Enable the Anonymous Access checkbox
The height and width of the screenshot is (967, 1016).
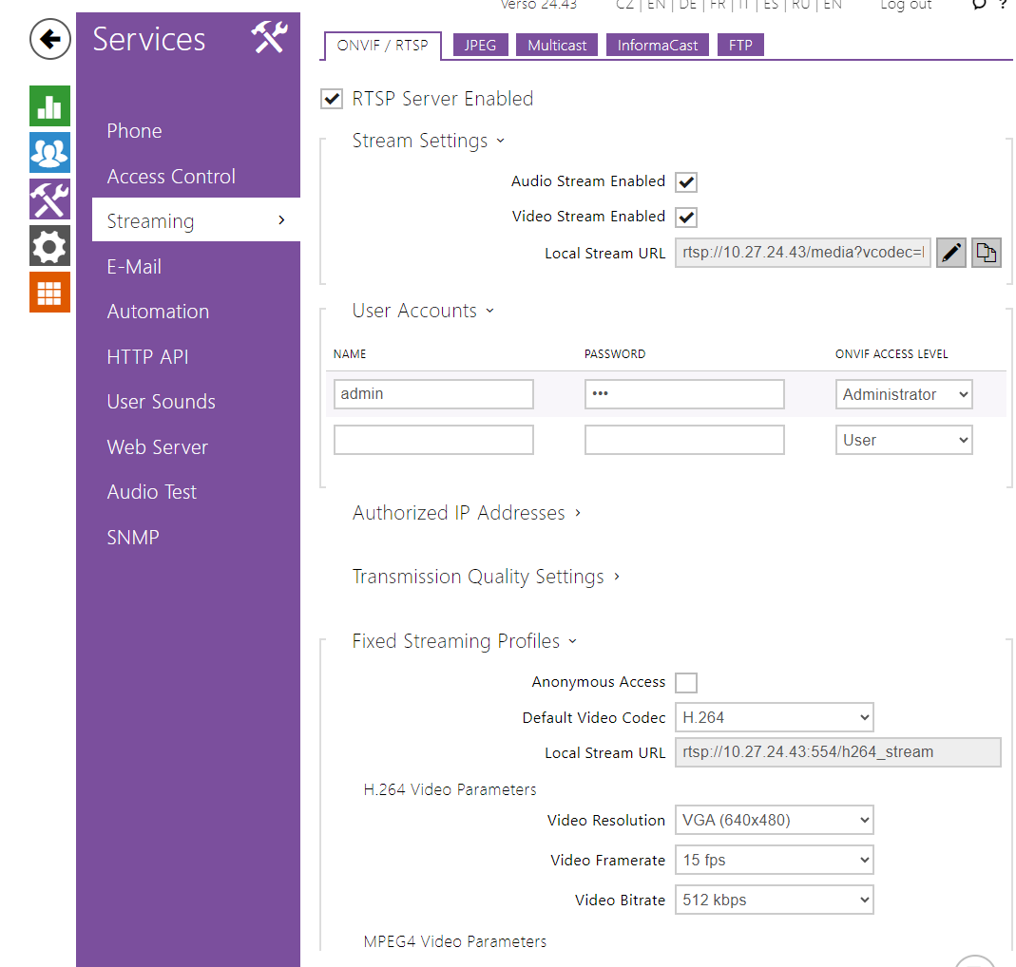coord(685,682)
